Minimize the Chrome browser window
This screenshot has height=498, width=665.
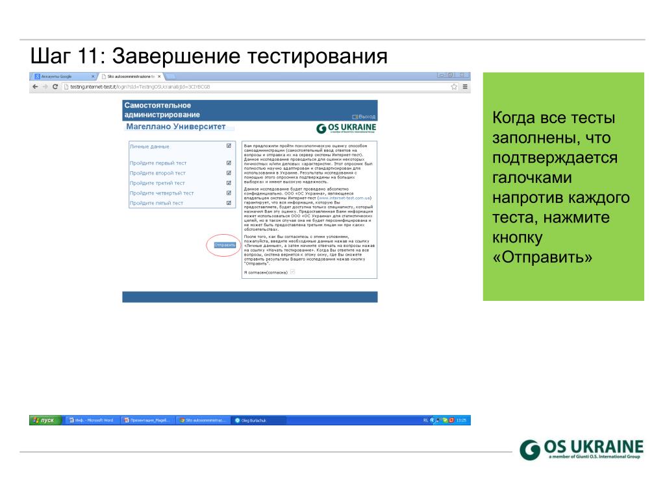coord(442,75)
